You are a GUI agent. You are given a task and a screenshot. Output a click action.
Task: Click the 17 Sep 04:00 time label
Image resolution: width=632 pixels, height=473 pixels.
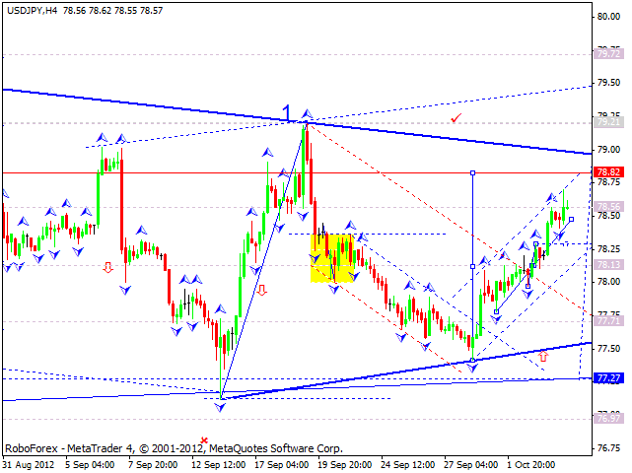click(x=282, y=464)
